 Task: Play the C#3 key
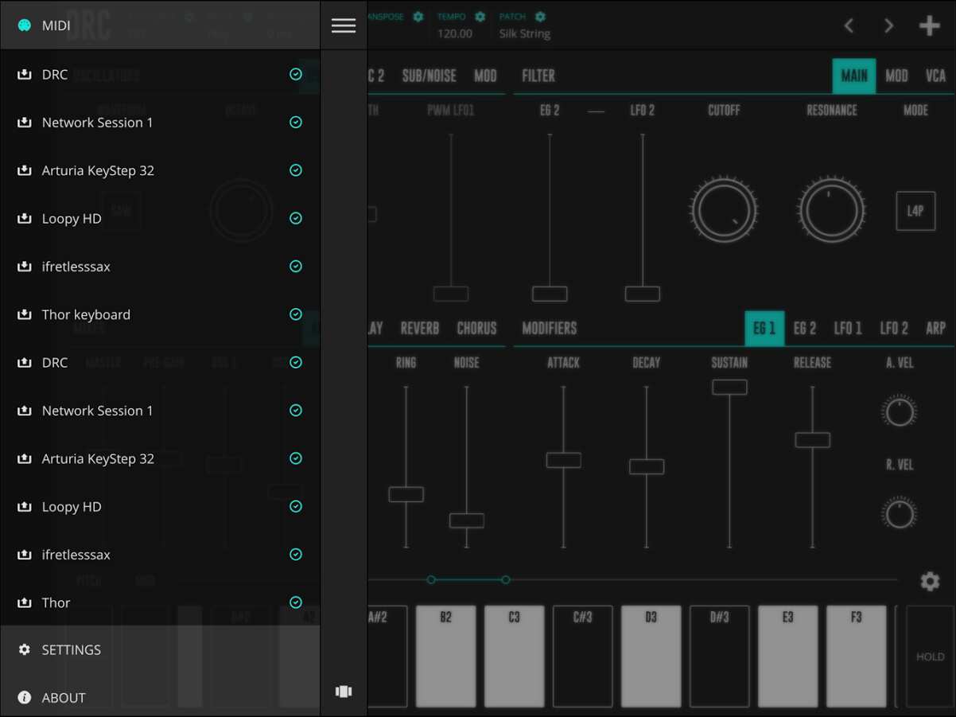(x=582, y=657)
